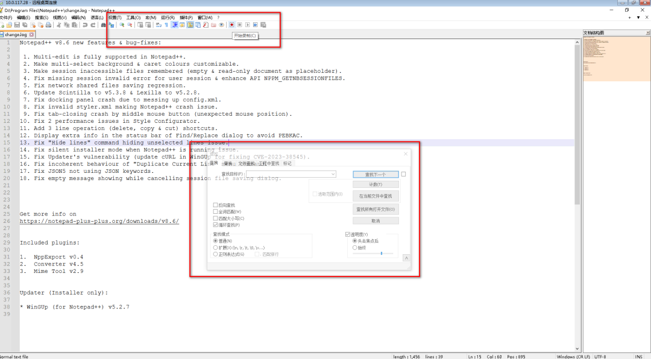Screen dimensions: 651x359
Task: Click the New file toolbar icon
Action: pyautogui.click(x=2, y=25)
